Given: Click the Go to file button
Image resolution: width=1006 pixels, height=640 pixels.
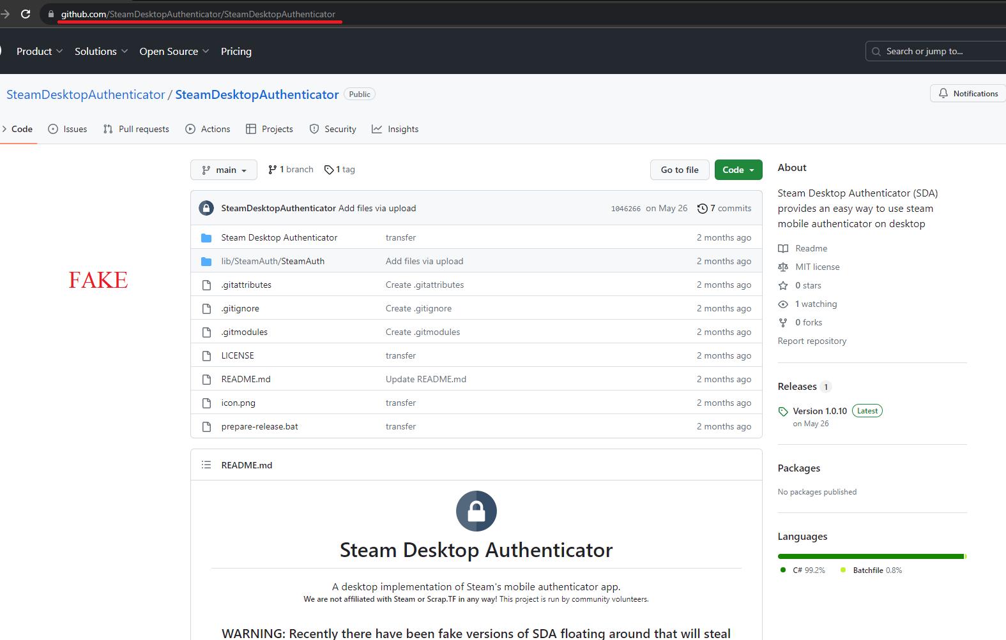Looking at the screenshot, I should pos(680,170).
